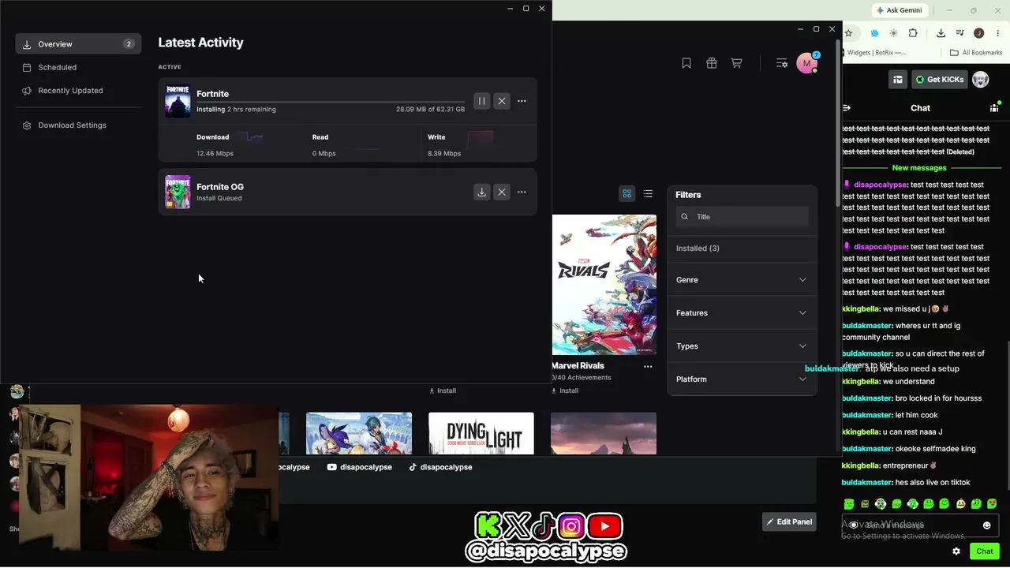Image resolution: width=1010 pixels, height=568 pixels.
Task: Open the YouTube disapocalypse link
Action: tap(360, 467)
